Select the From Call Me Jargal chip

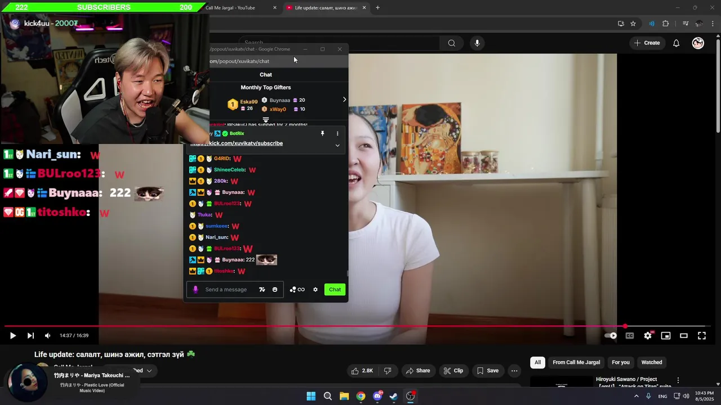[x=576, y=362]
